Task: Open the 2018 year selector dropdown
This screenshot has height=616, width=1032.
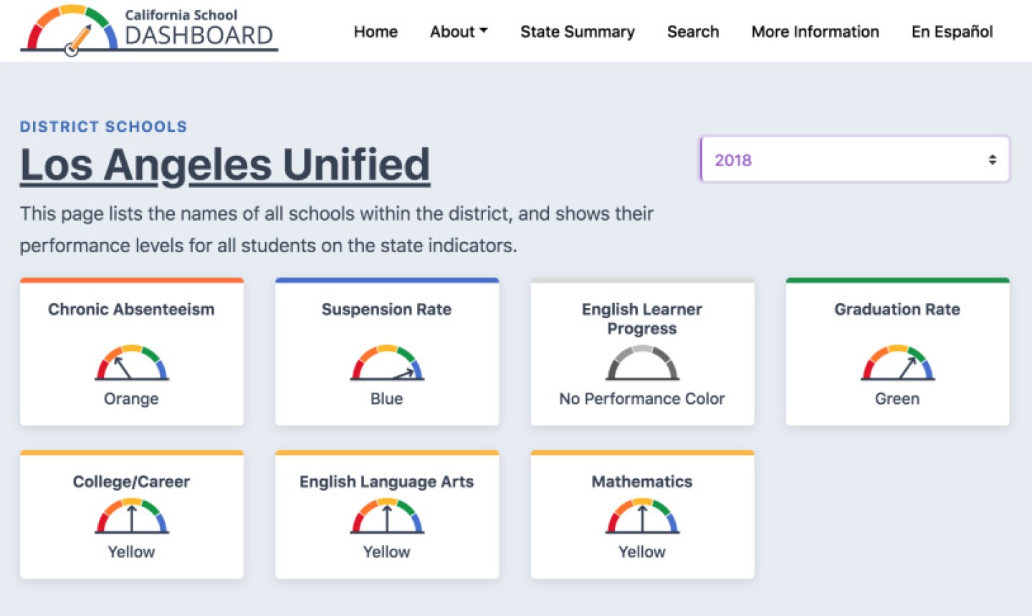Action: coord(855,159)
